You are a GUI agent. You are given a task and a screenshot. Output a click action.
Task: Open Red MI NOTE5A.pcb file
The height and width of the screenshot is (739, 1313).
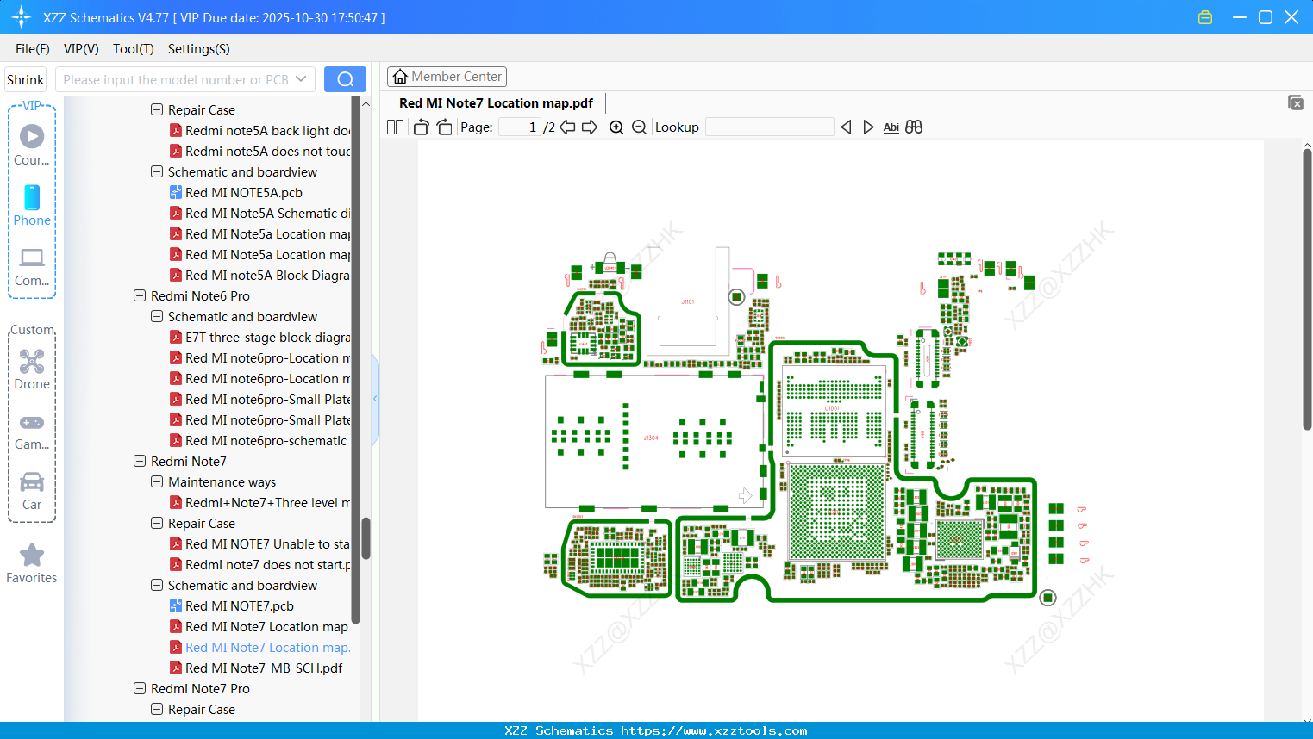(244, 192)
